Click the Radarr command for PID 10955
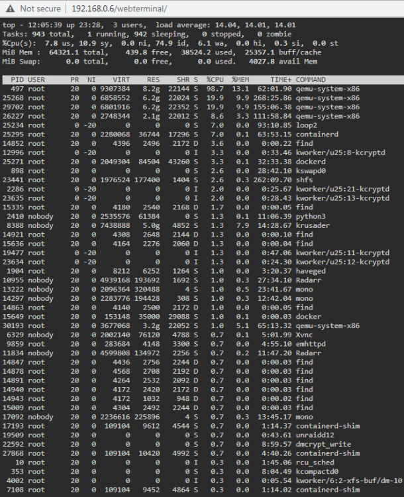404x497 pixels. coord(309,280)
